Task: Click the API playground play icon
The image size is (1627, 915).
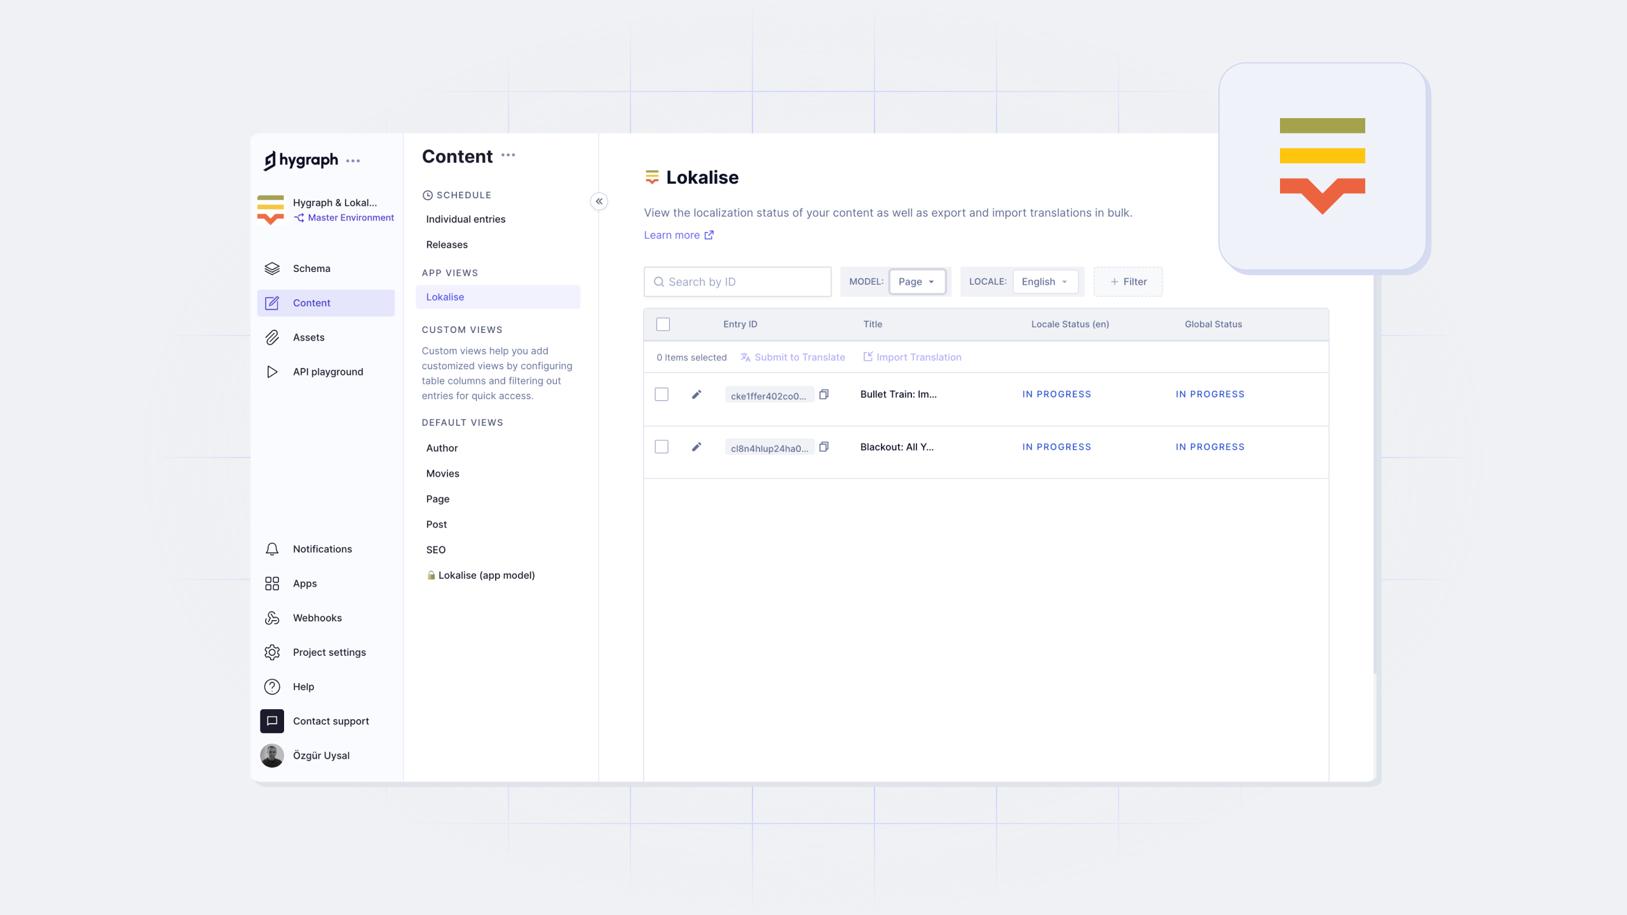Action: (272, 372)
